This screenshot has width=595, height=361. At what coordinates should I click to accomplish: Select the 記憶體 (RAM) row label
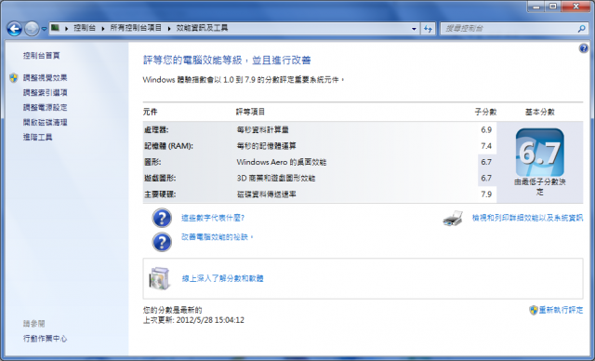(168, 146)
